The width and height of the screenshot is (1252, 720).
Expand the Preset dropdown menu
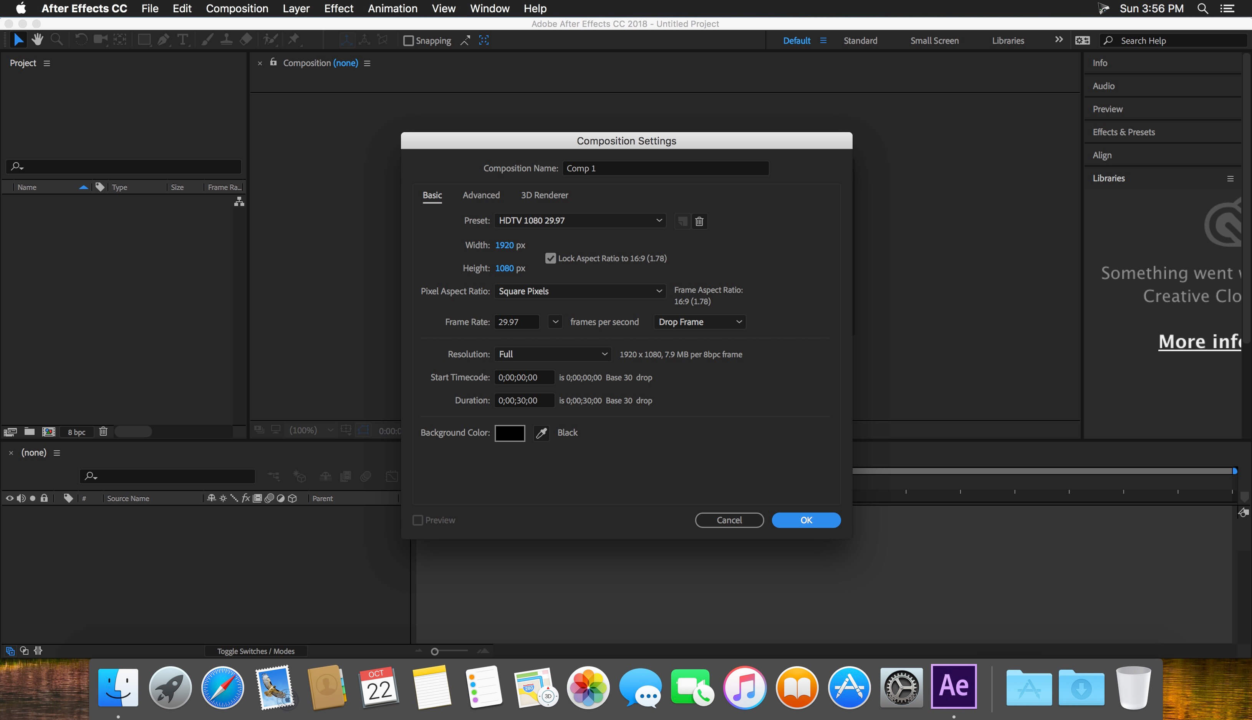[658, 220]
